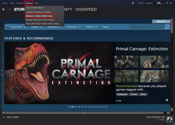The width and height of the screenshot is (175, 125).
Task: View the fourth screenshot thumbnail with pterosaur
Action: (154, 76)
